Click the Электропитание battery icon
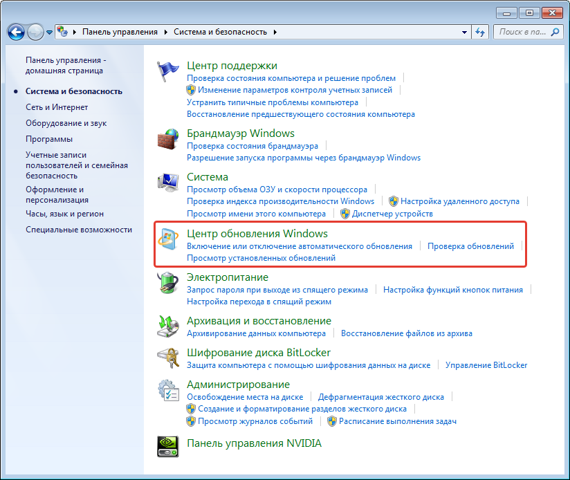 [168, 284]
